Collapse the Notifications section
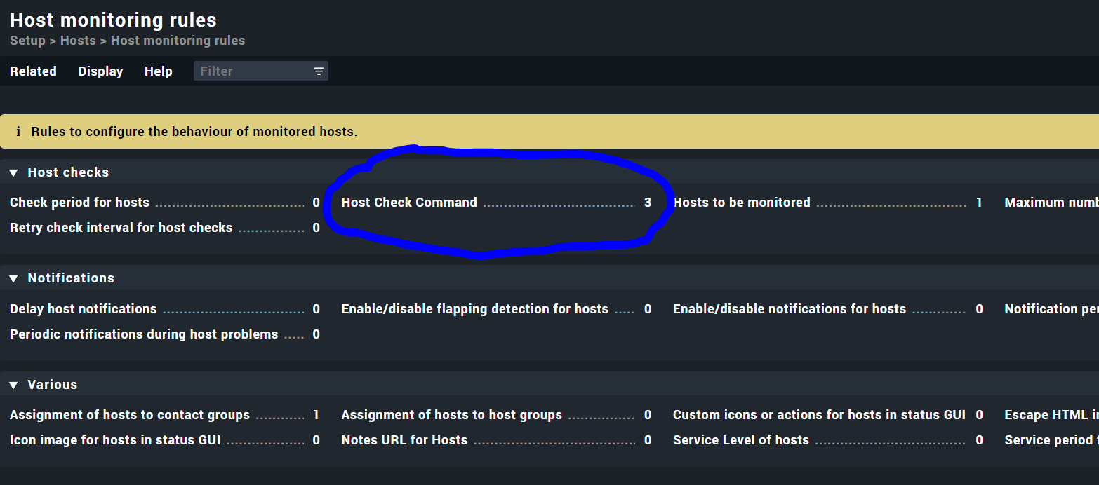The height and width of the screenshot is (485, 1099). [13, 279]
